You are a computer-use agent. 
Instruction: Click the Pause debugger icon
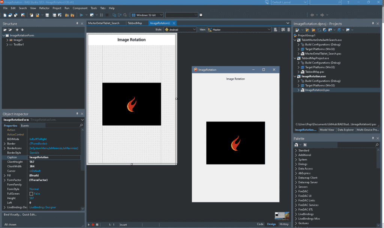[x=101, y=15]
